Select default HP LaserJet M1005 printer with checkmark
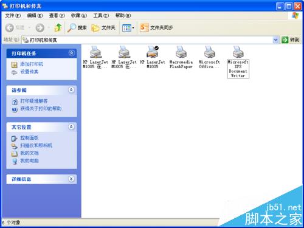This screenshot has height=228, width=304. tap(153, 57)
